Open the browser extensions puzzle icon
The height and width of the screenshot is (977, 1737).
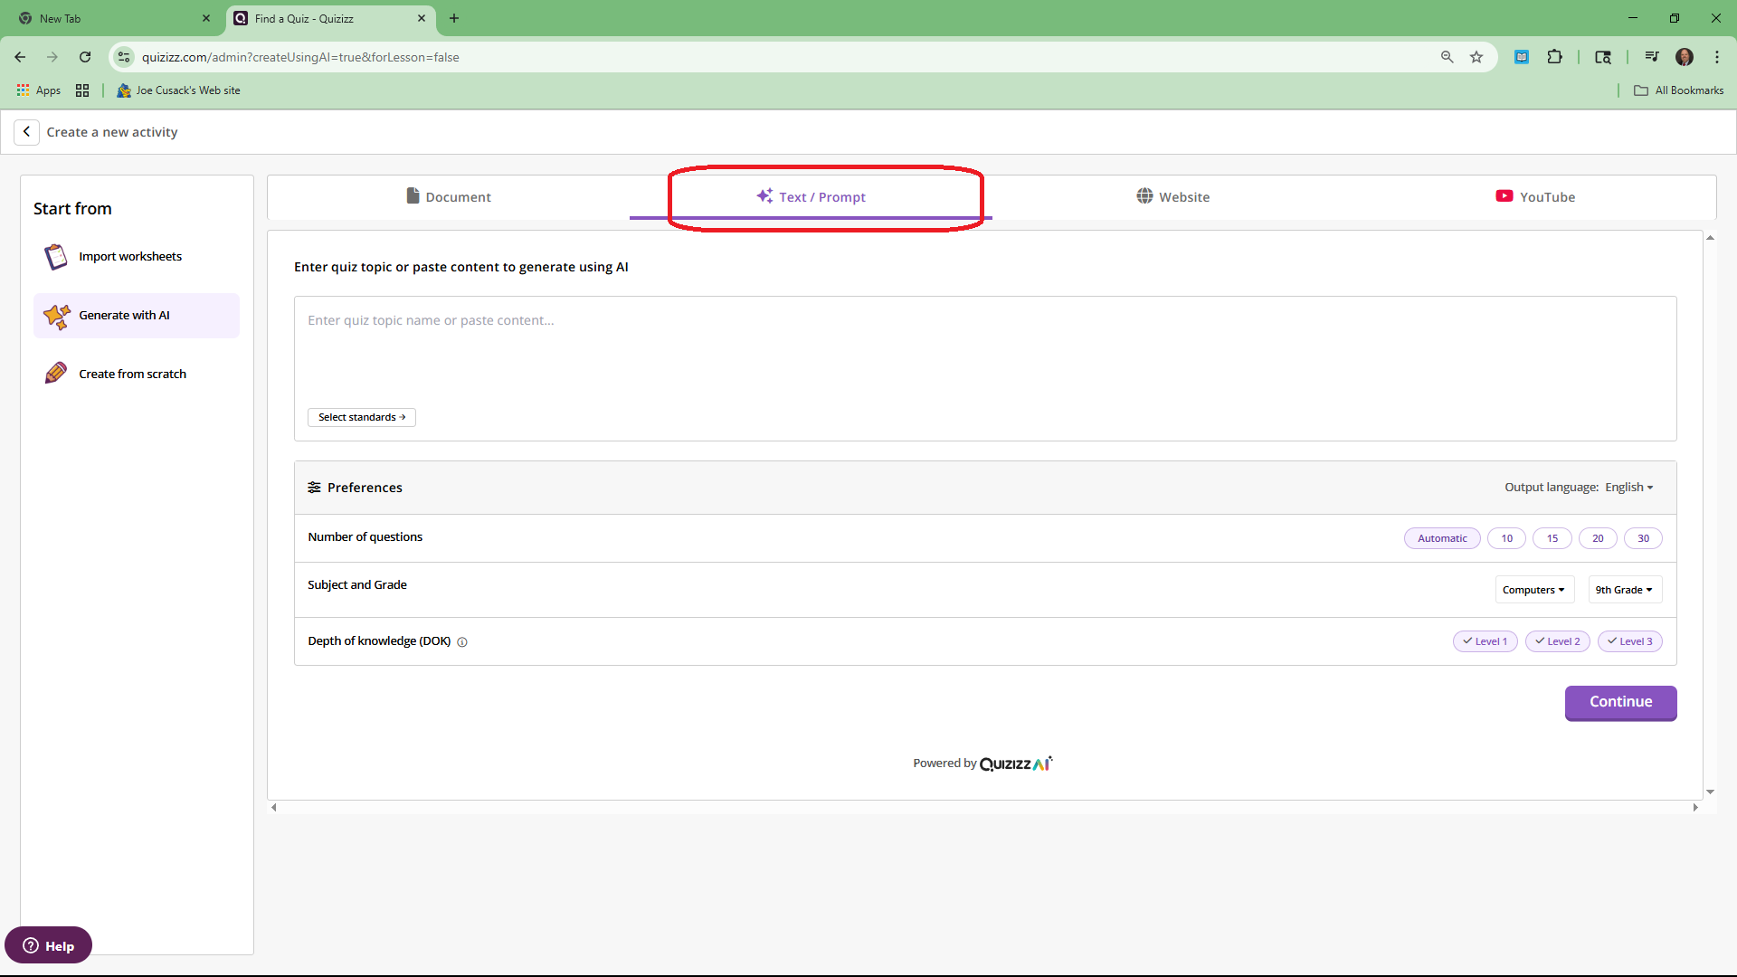point(1554,57)
